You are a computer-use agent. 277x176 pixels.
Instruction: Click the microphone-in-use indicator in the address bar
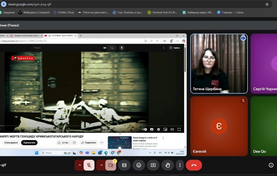click(x=4, y=4)
